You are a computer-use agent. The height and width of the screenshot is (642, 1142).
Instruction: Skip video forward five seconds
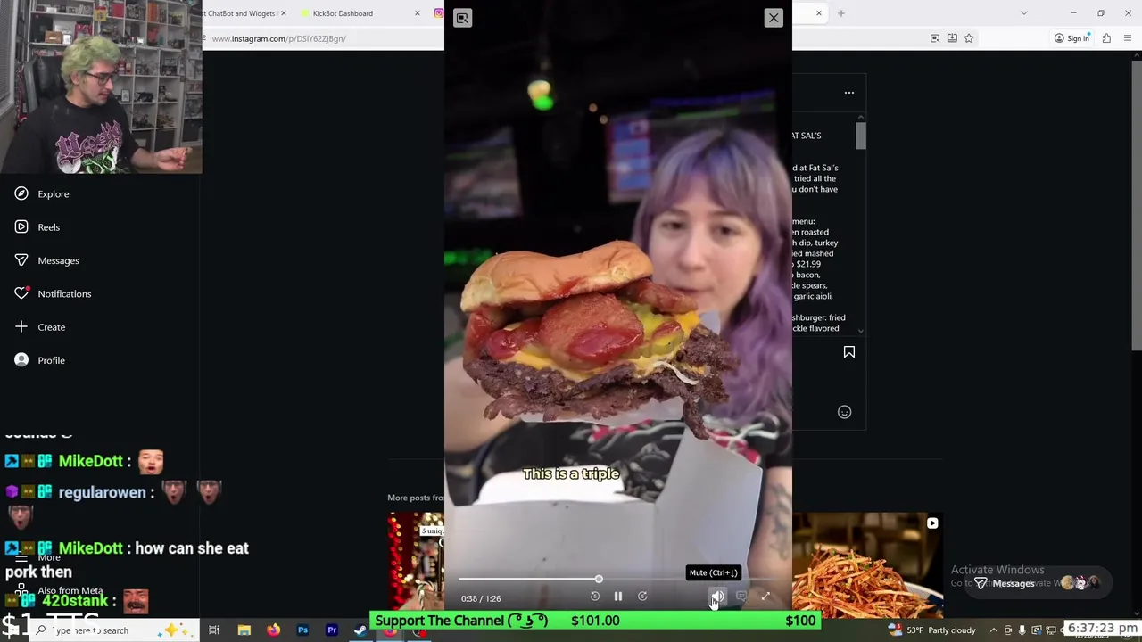pos(642,597)
